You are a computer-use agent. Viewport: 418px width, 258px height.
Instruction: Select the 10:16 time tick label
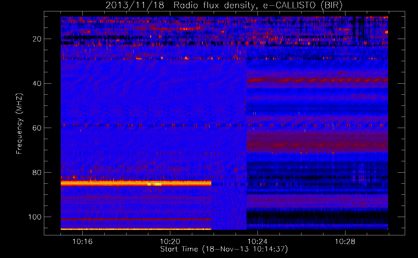coord(82,242)
